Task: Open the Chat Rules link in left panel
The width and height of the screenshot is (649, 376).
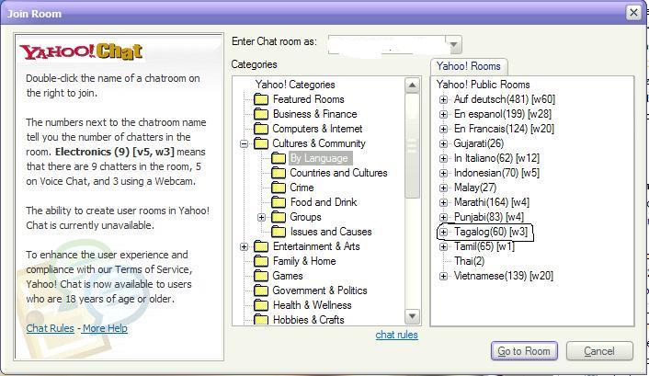Action: 50,328
